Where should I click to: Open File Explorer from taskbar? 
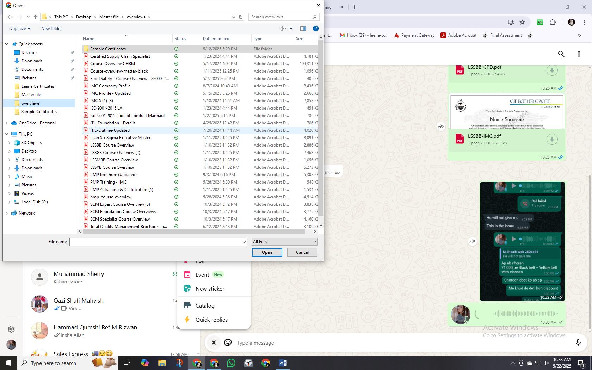point(162,363)
